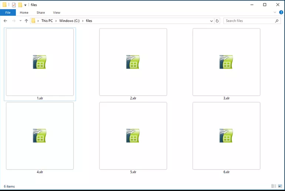
Task: Maximize the files window
Action: pyautogui.click(x=265, y=5)
